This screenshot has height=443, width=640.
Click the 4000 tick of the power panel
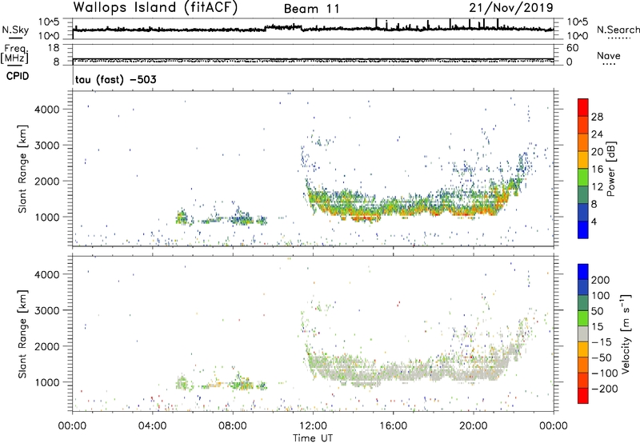coord(46,110)
